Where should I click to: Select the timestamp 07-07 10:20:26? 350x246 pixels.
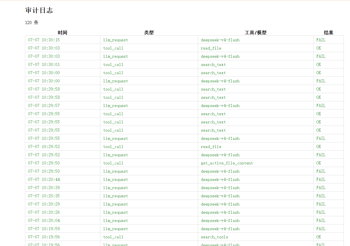44,212
